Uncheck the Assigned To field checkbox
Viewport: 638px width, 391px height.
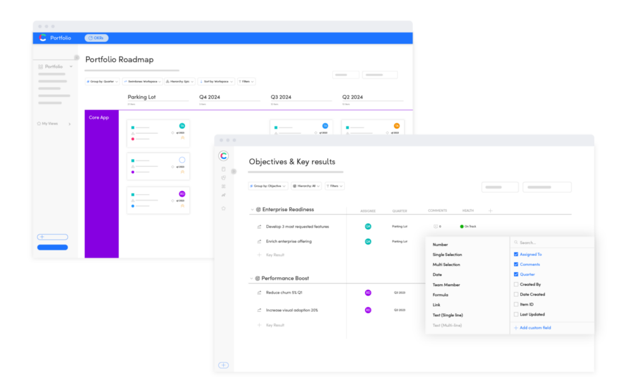(515, 255)
